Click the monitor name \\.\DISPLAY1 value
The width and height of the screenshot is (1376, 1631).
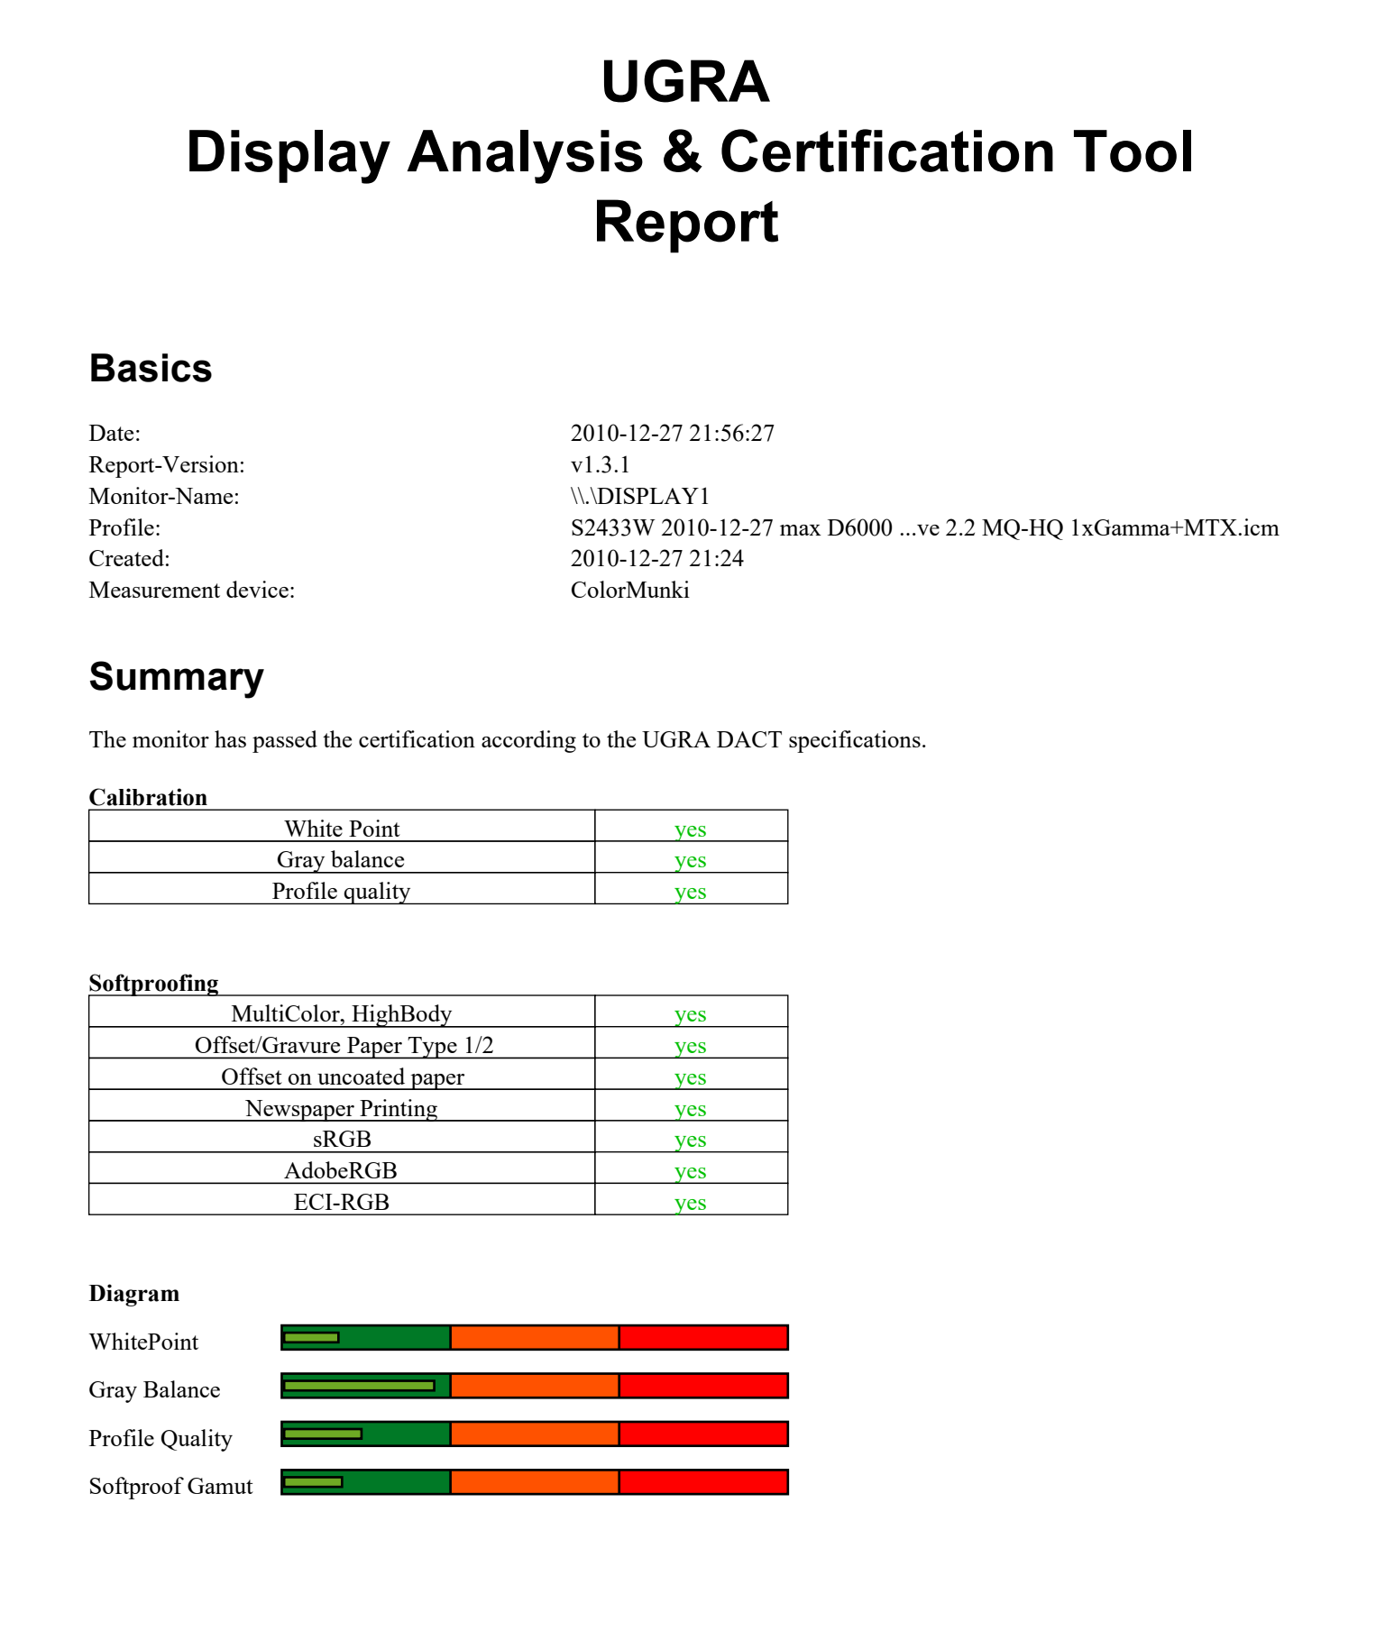point(639,497)
